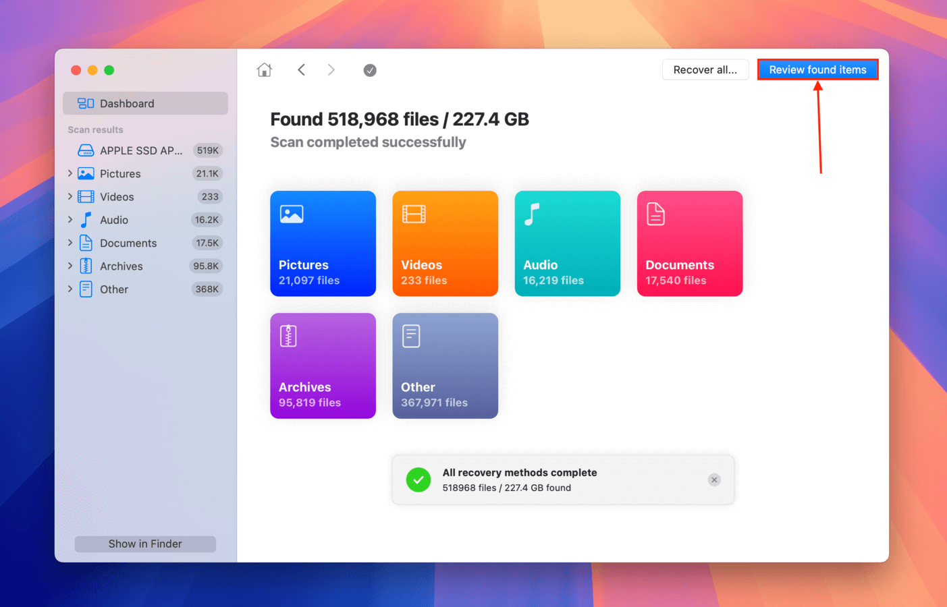The height and width of the screenshot is (607, 947).
Task: Open the Pictures category tile
Action: [323, 243]
